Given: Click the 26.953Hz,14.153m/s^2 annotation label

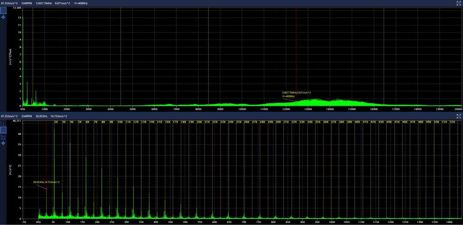Looking at the screenshot, I should coord(46,182).
